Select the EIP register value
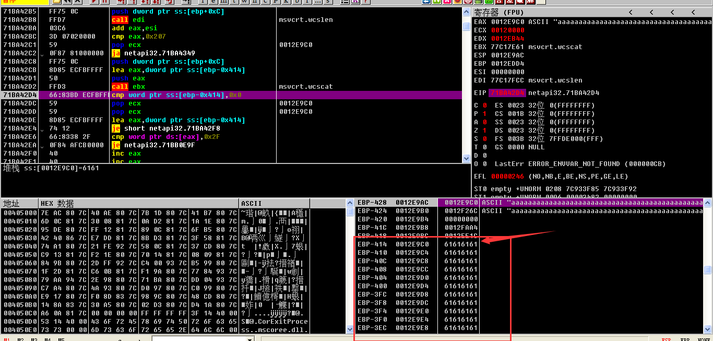Viewport: 713px width, 341px height. pos(507,93)
